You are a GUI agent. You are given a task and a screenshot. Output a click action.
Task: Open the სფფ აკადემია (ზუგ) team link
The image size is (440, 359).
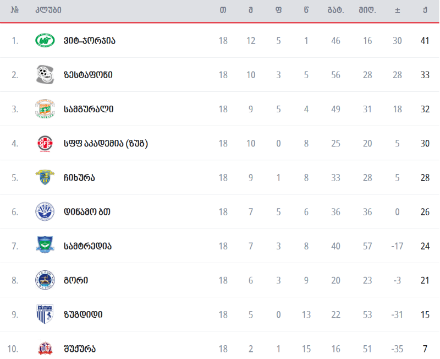(106, 144)
